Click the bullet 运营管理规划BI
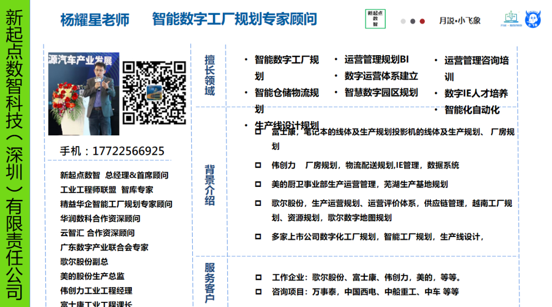552x307 pixels. click(377, 59)
